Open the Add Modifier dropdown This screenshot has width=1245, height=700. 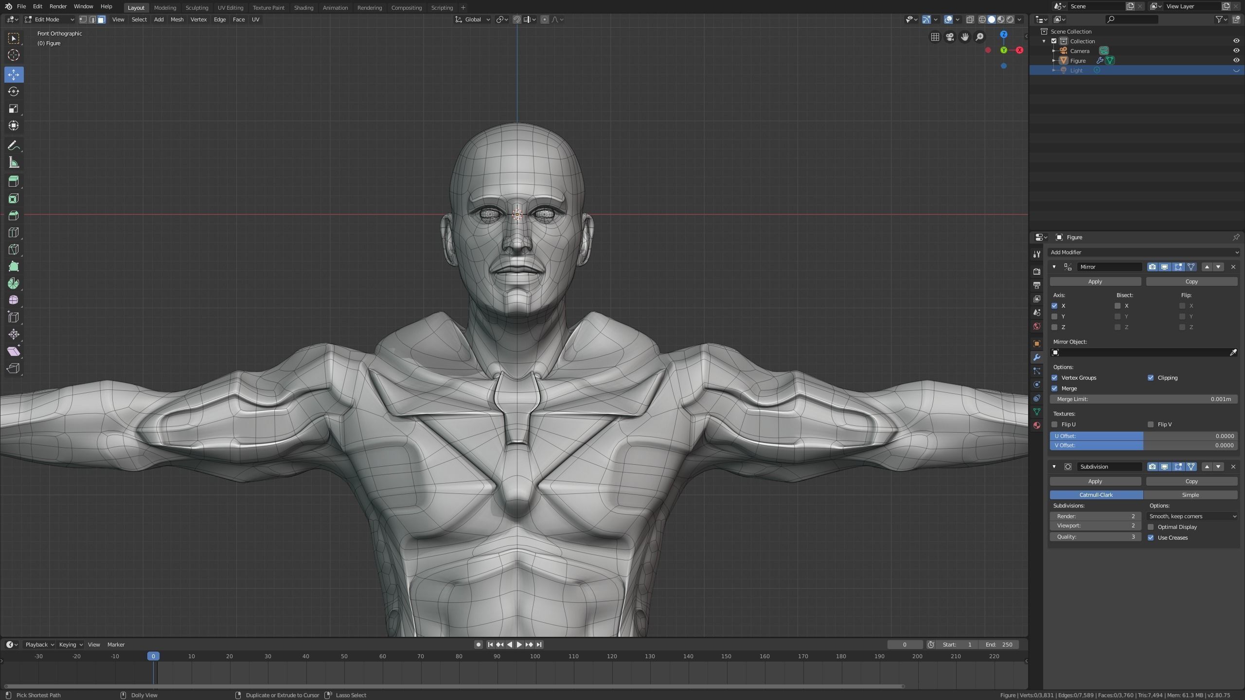1143,252
